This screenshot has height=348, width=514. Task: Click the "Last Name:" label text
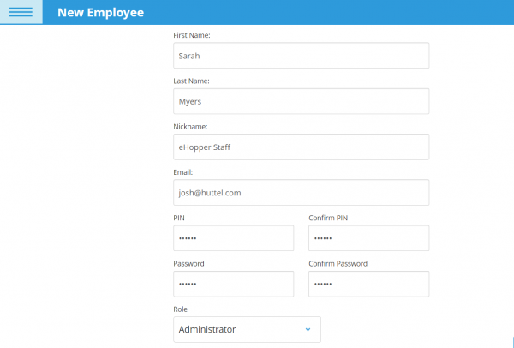point(192,81)
